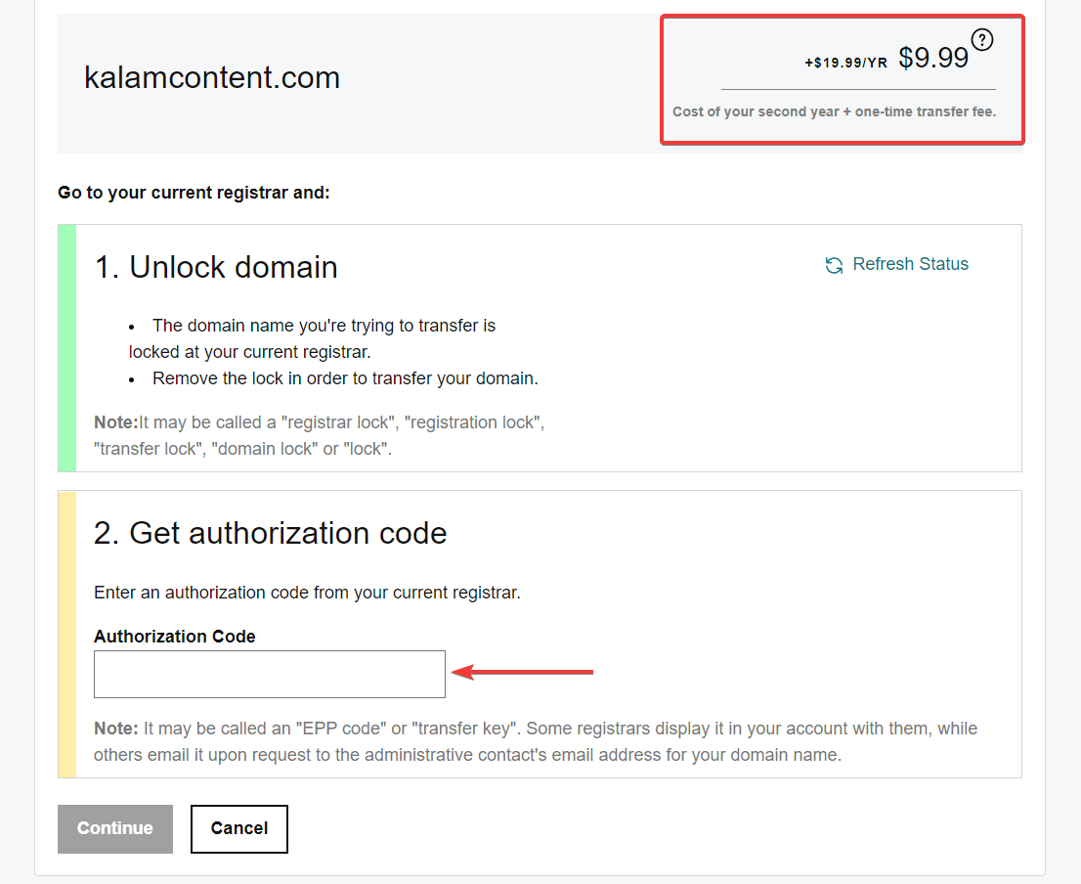Click the 'Go to your current registrar' instruction
This screenshot has width=1081, height=884.
click(193, 192)
